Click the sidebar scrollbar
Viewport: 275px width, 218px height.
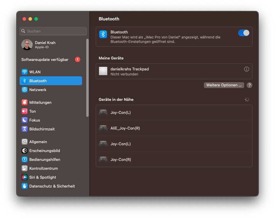[87, 78]
